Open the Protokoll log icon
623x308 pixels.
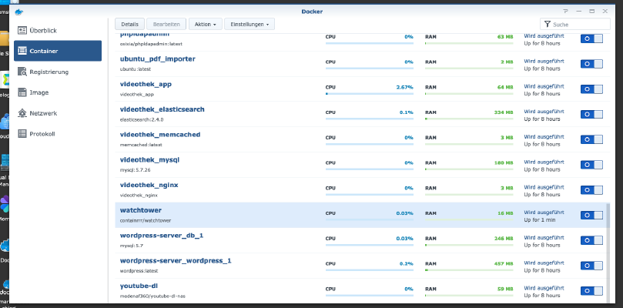click(22, 134)
